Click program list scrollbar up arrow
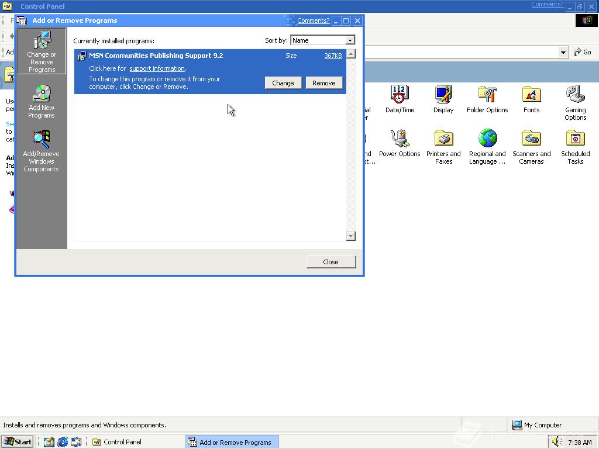This screenshot has height=449, width=599. [x=351, y=54]
